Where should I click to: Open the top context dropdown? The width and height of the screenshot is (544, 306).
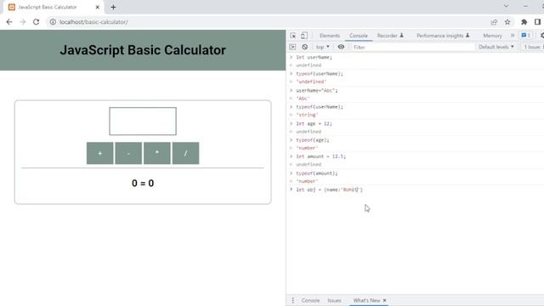[322, 47]
